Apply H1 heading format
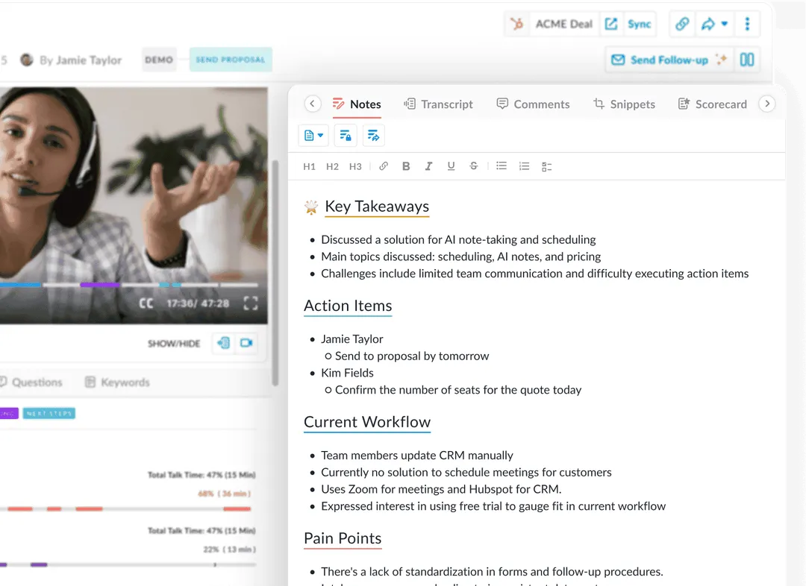This screenshot has height=586, width=806. 309,166
